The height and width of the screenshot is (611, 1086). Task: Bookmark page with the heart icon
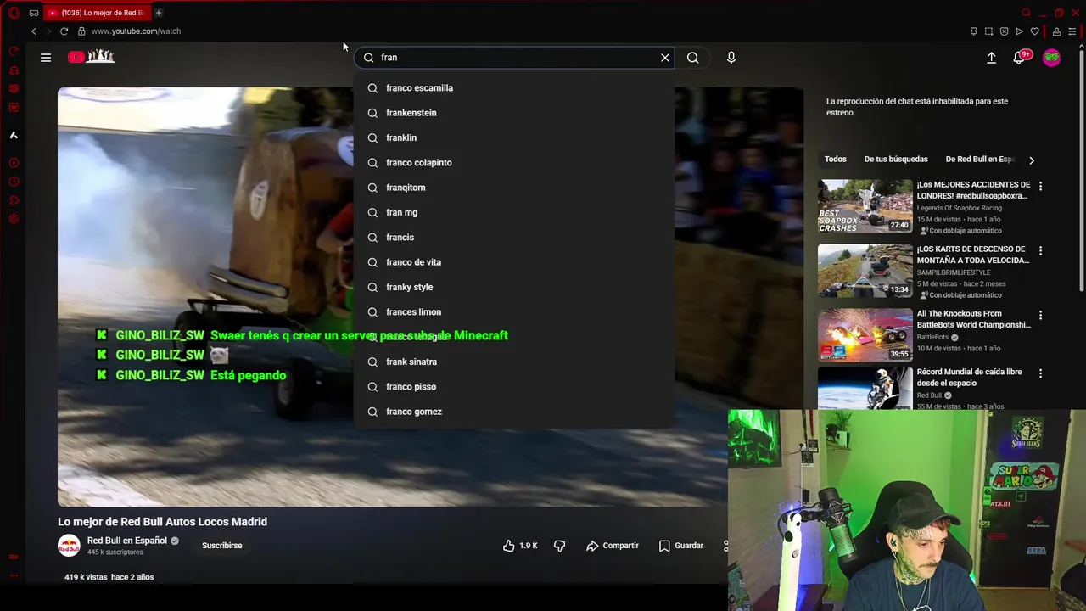point(1034,31)
